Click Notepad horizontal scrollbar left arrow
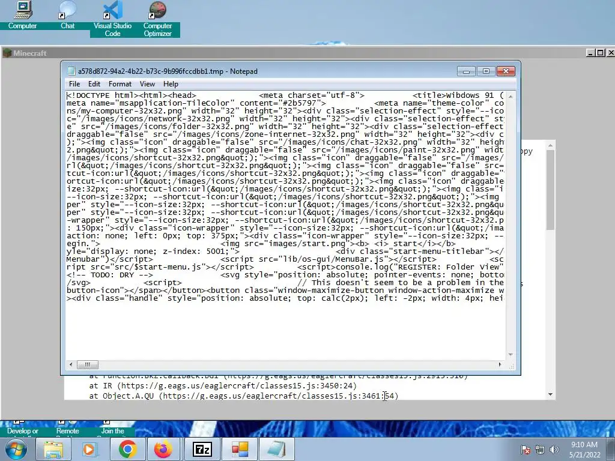The image size is (615, 461). click(x=71, y=364)
